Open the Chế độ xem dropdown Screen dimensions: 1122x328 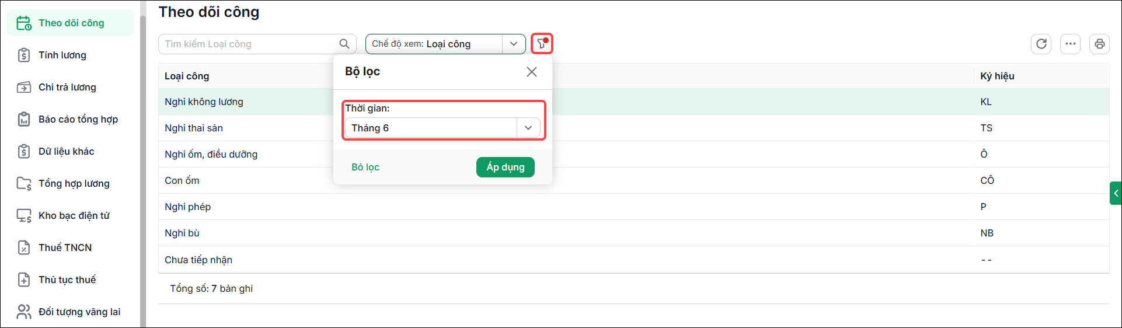coord(445,44)
